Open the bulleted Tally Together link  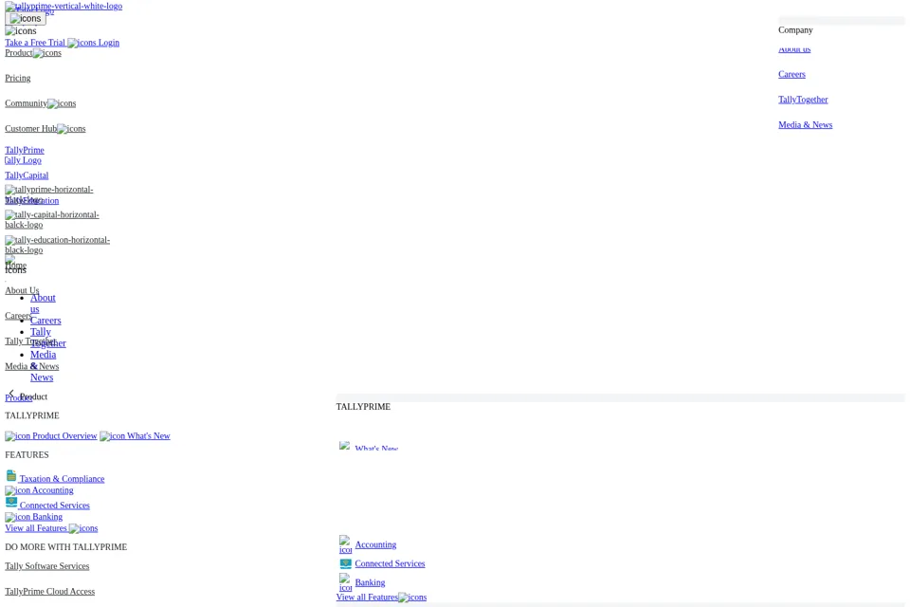[x=48, y=338]
